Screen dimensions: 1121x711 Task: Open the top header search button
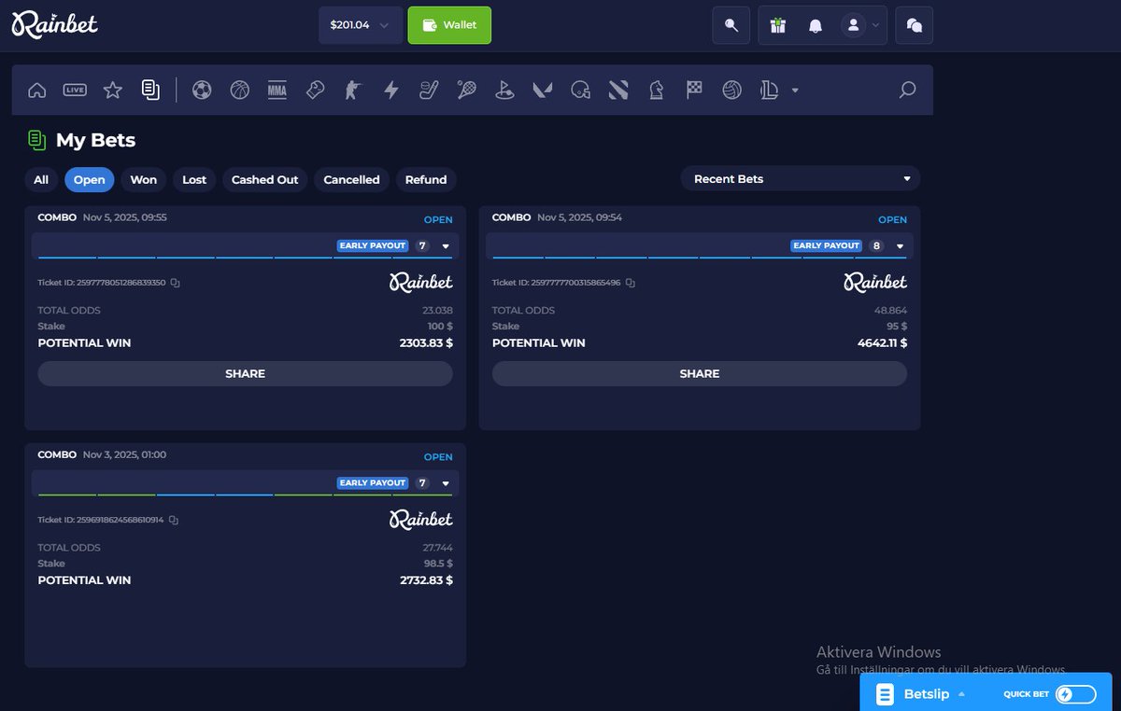coord(731,25)
